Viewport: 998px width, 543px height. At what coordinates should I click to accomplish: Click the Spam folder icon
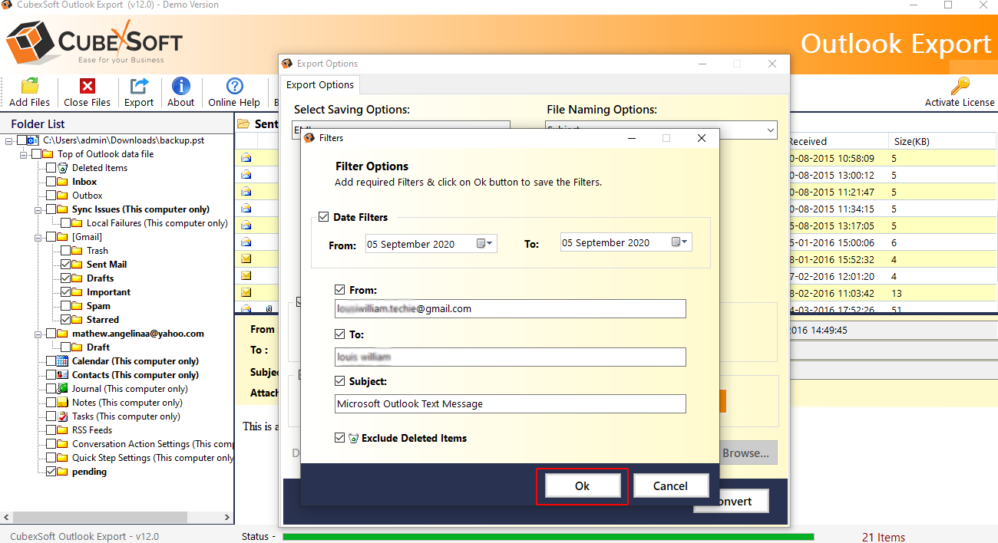[78, 306]
